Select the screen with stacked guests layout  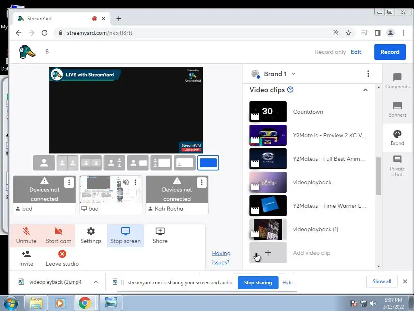click(161, 163)
